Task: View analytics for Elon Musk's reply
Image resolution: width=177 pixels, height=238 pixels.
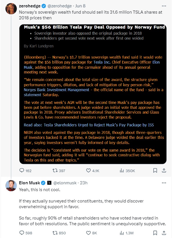Action: coord(122,233)
